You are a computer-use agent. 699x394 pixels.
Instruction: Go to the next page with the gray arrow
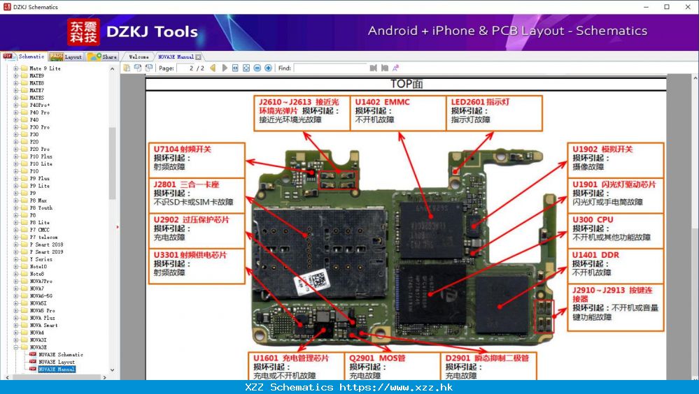click(x=225, y=68)
